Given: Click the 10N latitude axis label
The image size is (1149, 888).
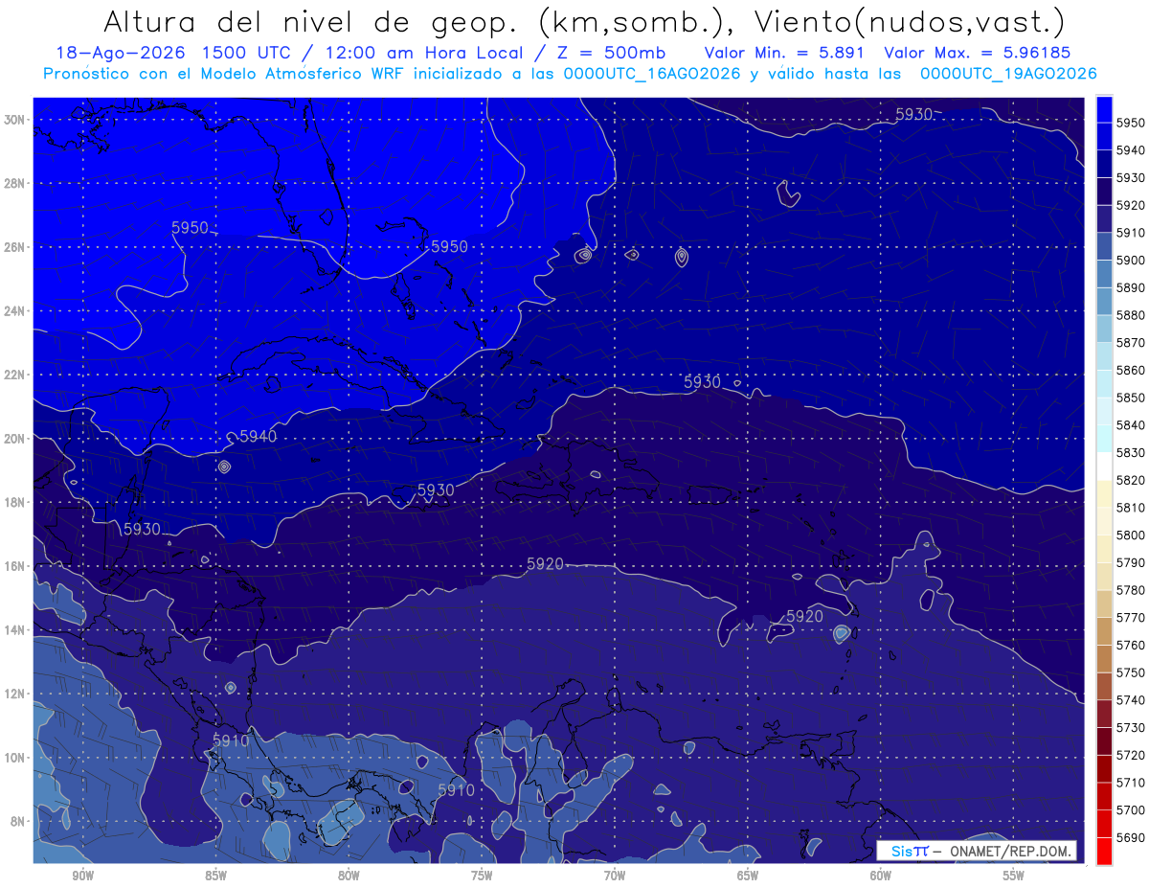Looking at the screenshot, I should (x=16, y=758).
